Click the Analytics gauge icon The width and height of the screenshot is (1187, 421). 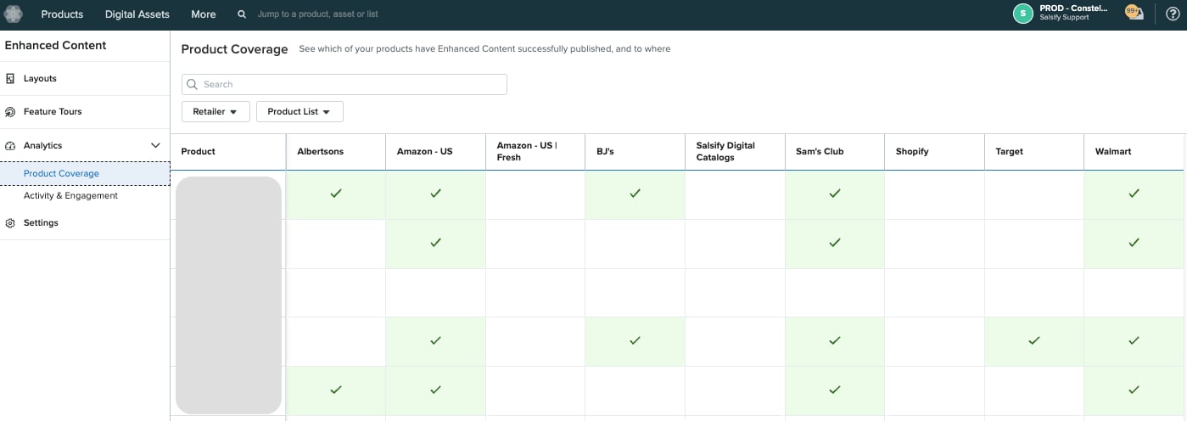click(10, 146)
